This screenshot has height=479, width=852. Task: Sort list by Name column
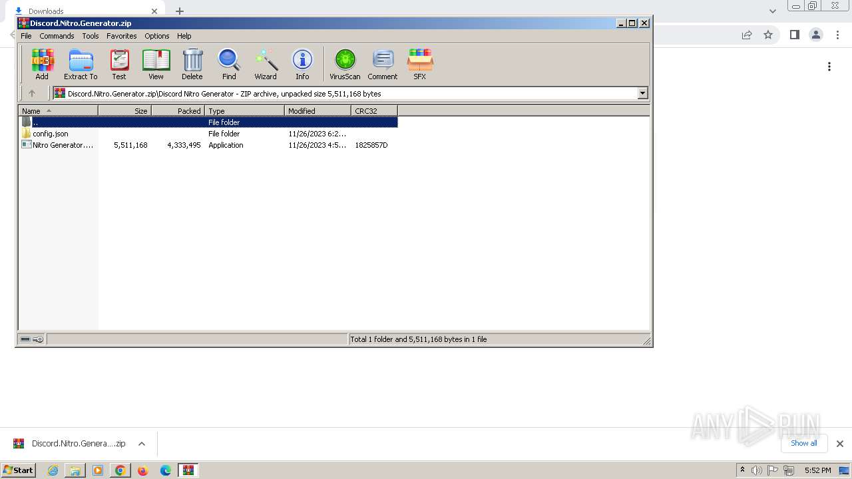[x=58, y=111]
